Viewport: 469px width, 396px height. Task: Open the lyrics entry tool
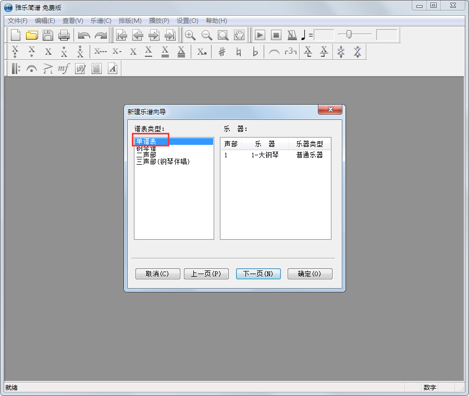80,68
